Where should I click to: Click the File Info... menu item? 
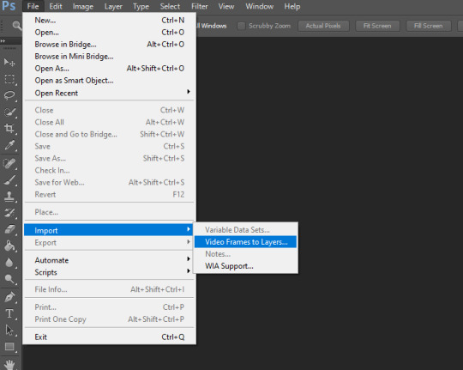109,289
